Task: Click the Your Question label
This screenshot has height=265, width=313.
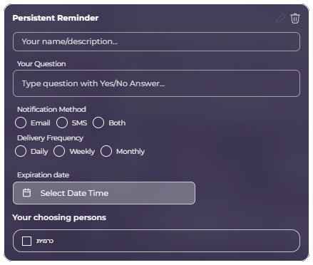Action: click(41, 64)
